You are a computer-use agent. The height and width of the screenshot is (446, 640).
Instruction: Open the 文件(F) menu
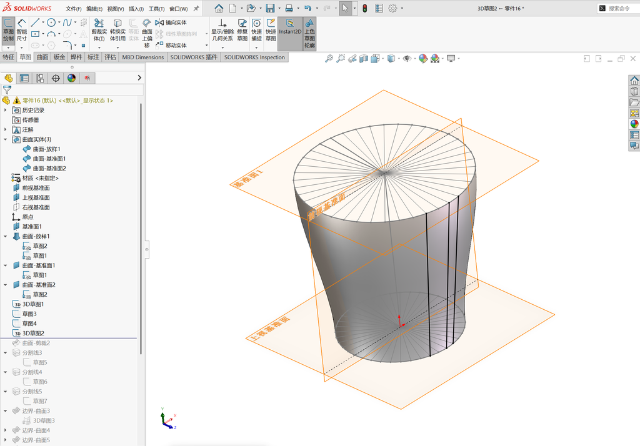(74, 9)
